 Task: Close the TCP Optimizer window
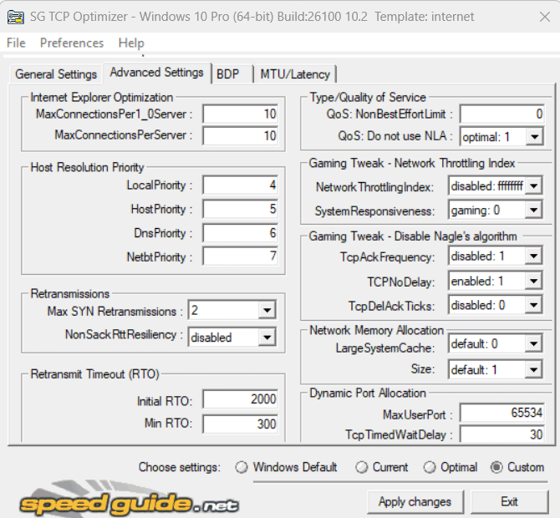545,17
